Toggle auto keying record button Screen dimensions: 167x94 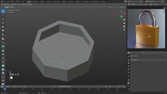54,86
